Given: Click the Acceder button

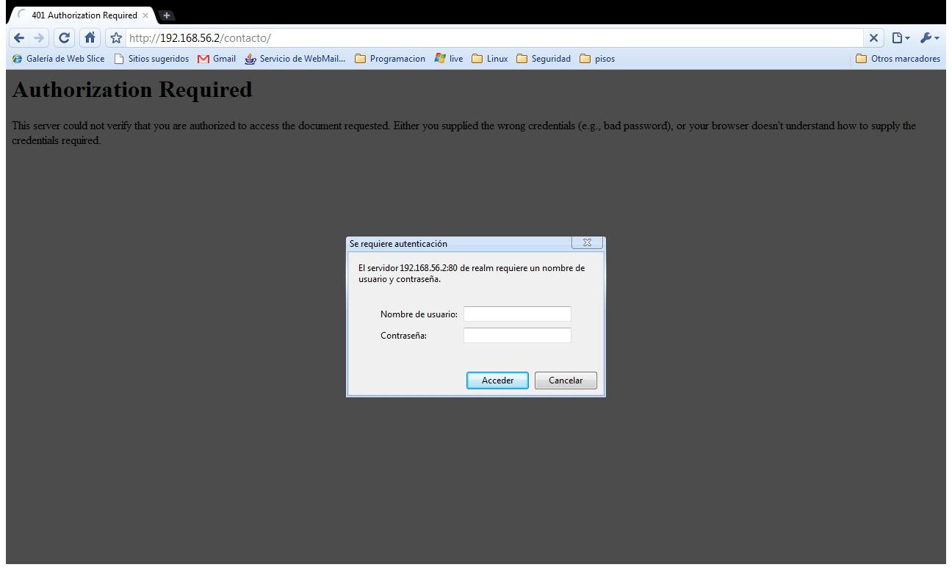Looking at the screenshot, I should (x=497, y=380).
